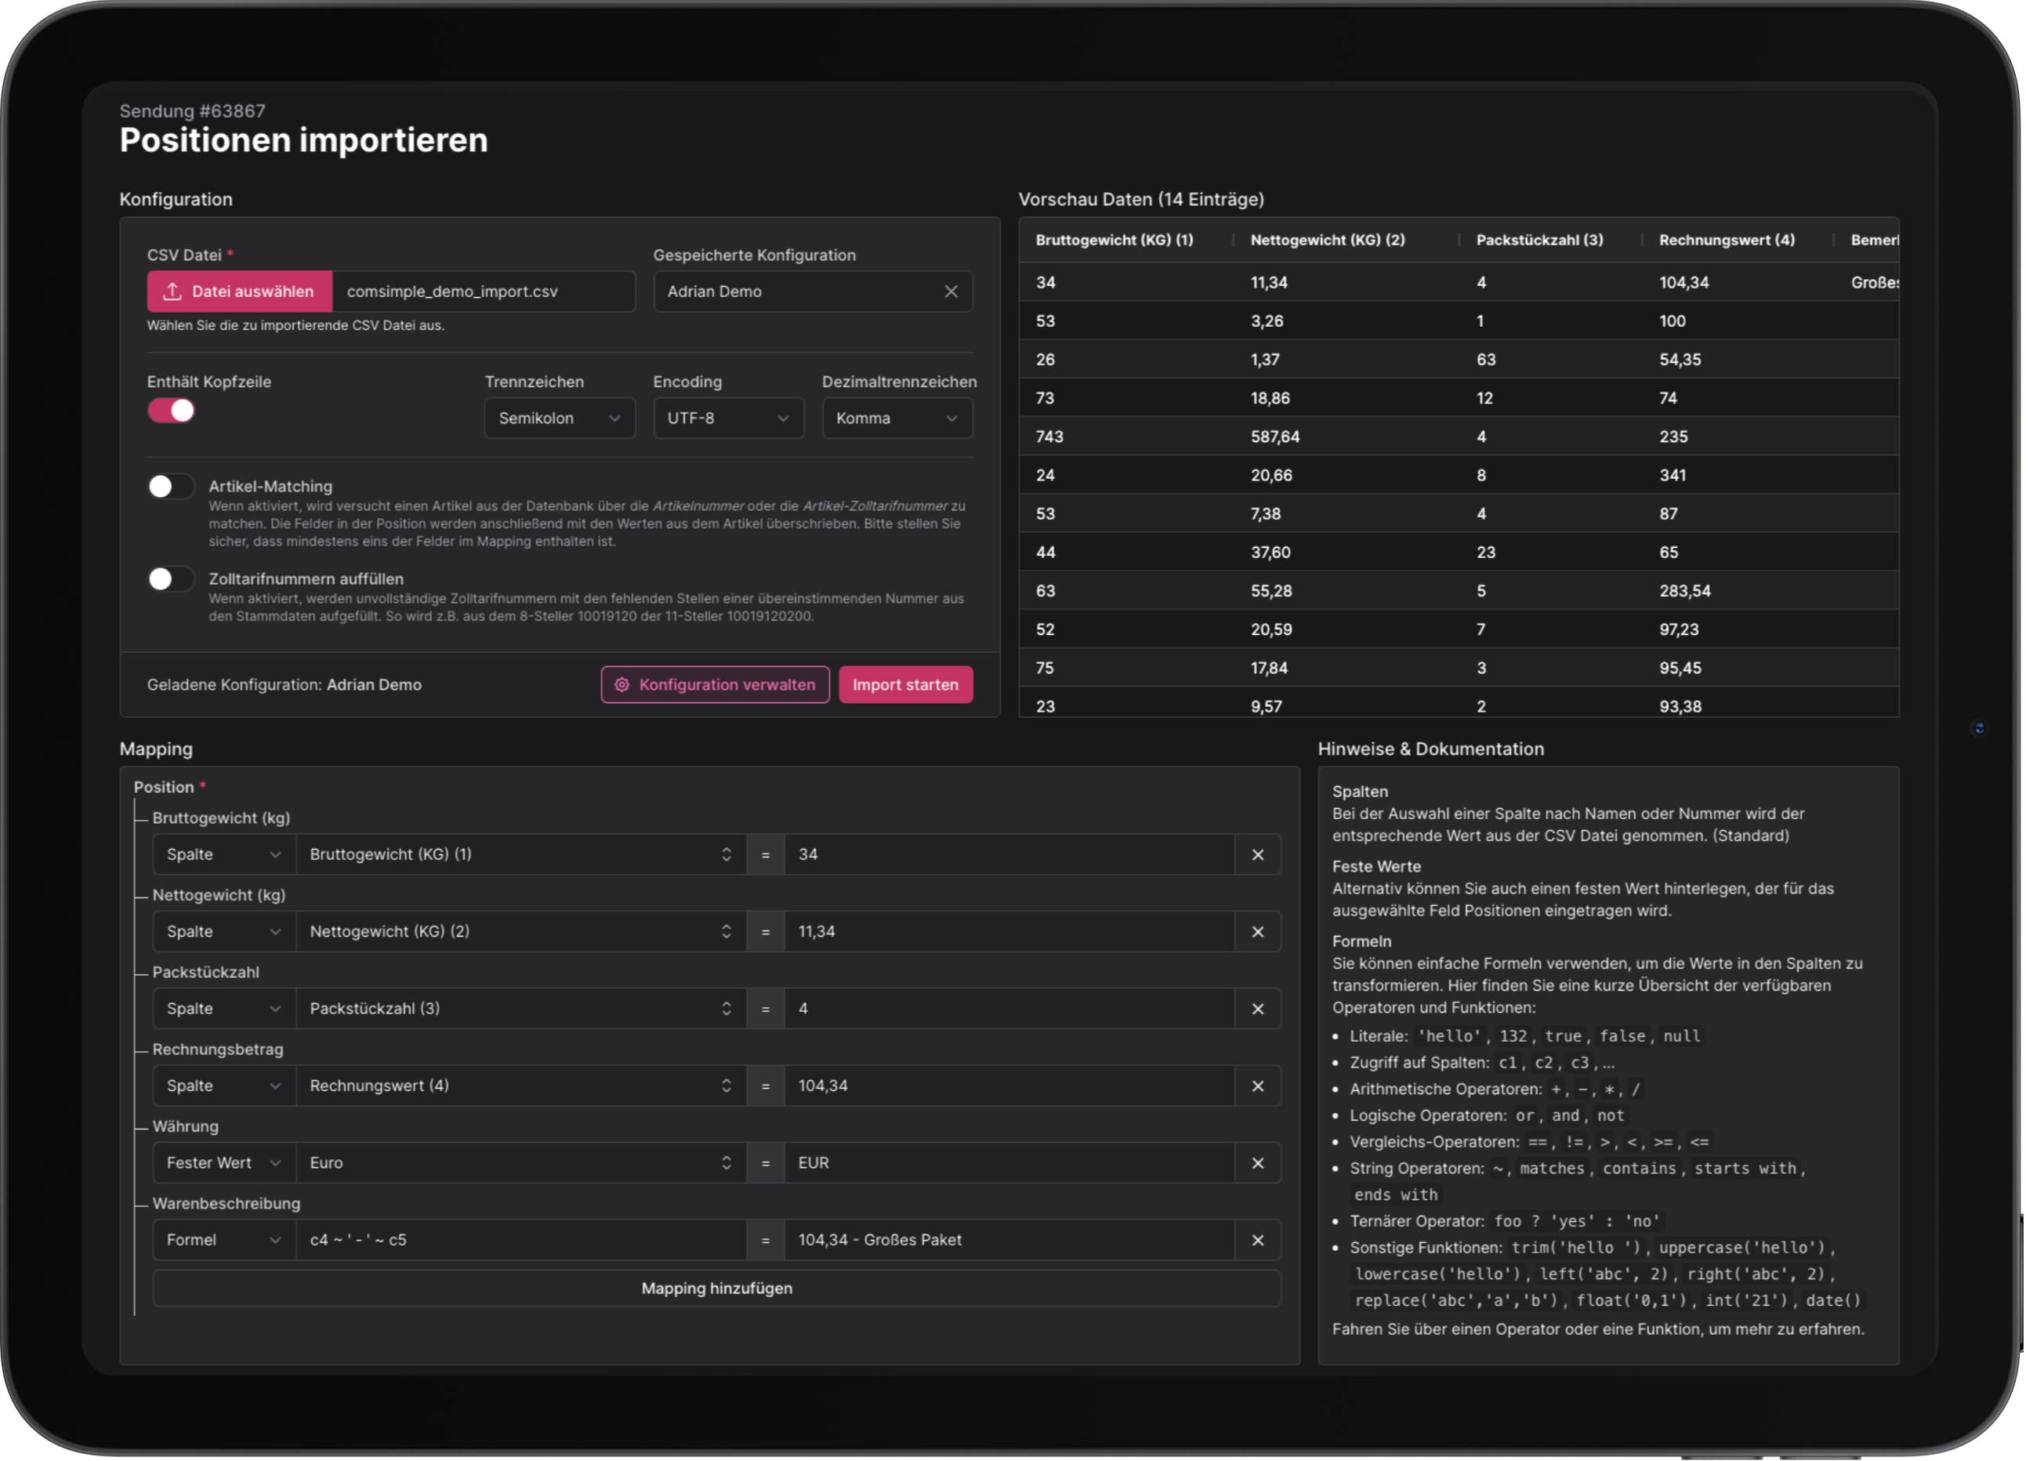Screen dimensions: 2026x1461
Task: Open the Nettogewicht (KG) (2) column selector
Action: tap(522, 932)
